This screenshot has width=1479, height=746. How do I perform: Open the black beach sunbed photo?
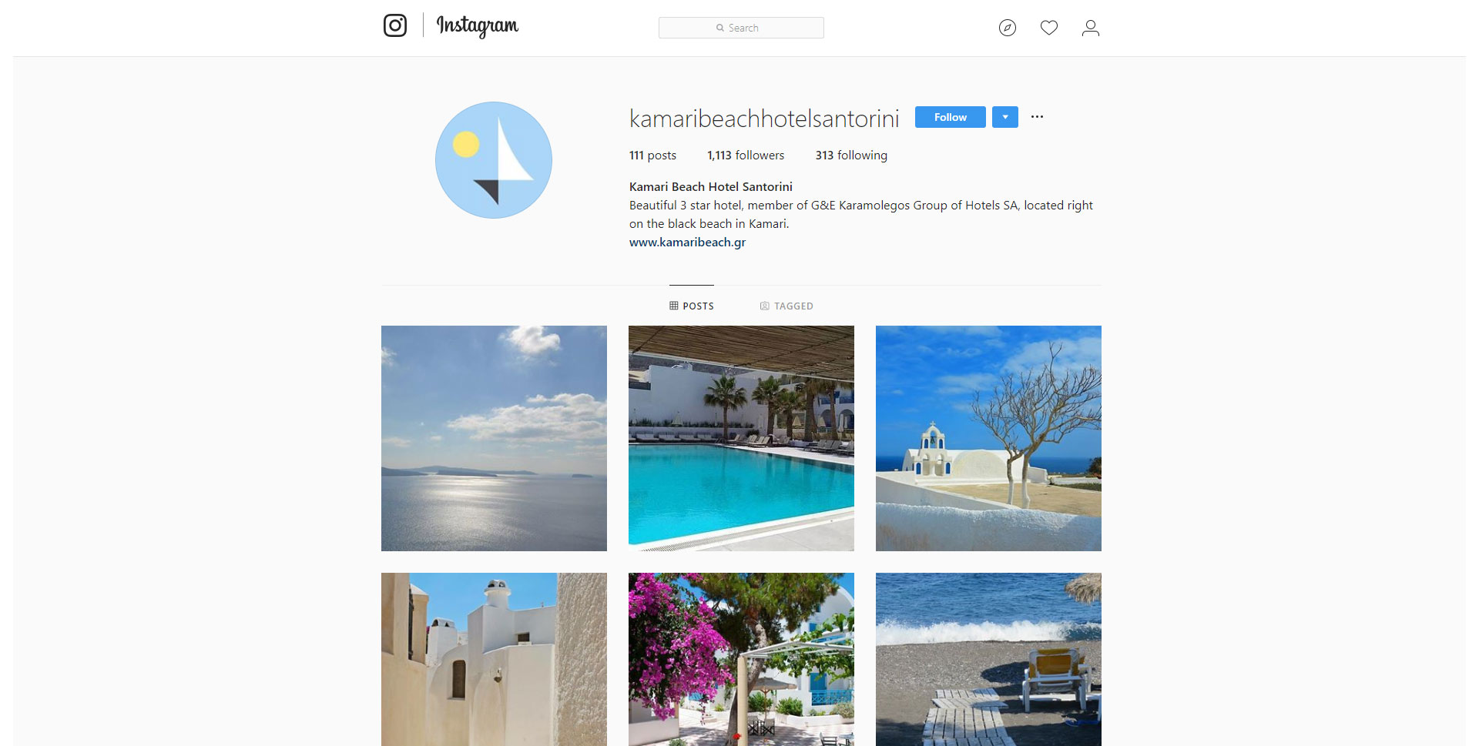tap(988, 659)
